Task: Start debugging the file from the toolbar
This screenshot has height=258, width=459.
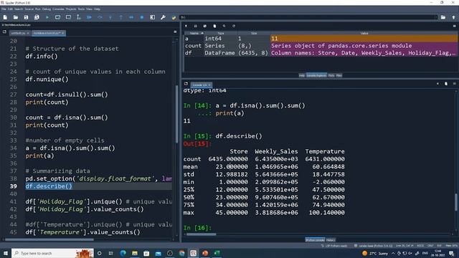Action: [x=89, y=17]
